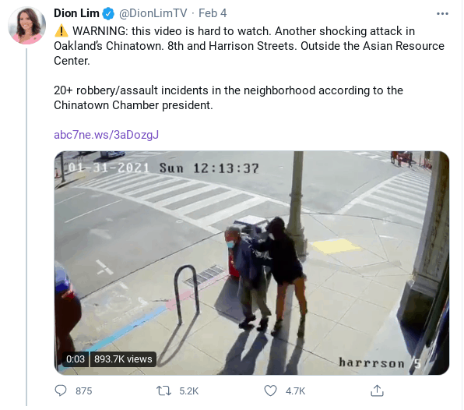The width and height of the screenshot is (464, 410).
Task: Click the vertical thread line below avatar
Action: click(x=26, y=227)
